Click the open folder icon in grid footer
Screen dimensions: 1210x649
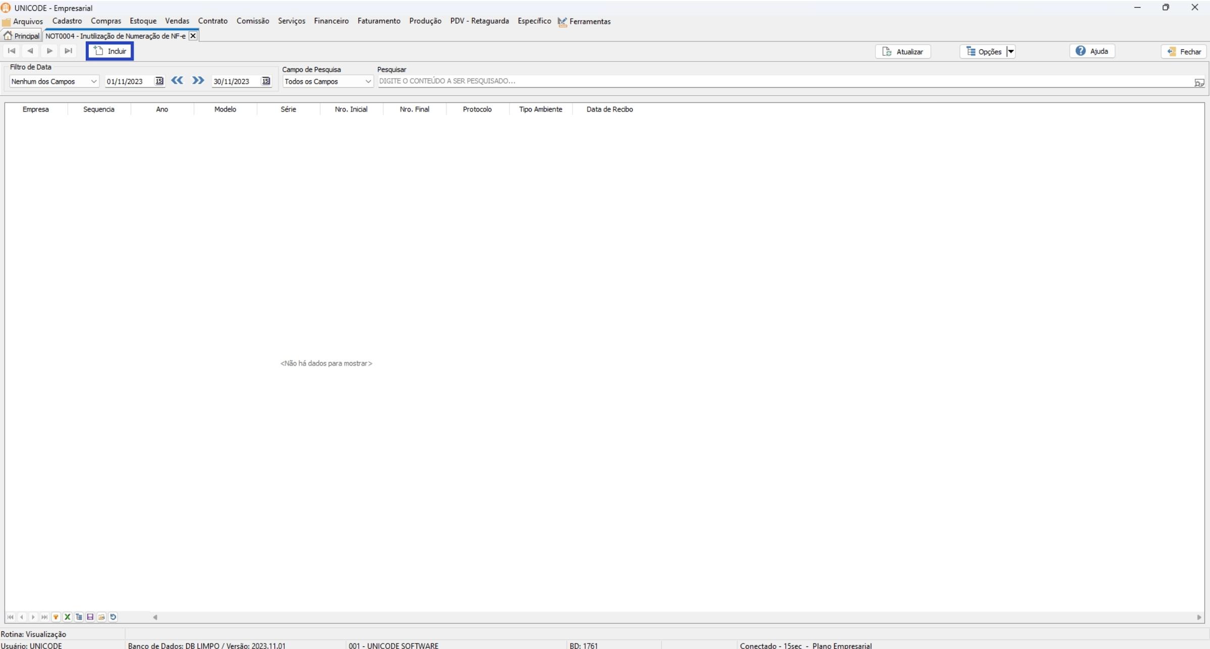(102, 617)
